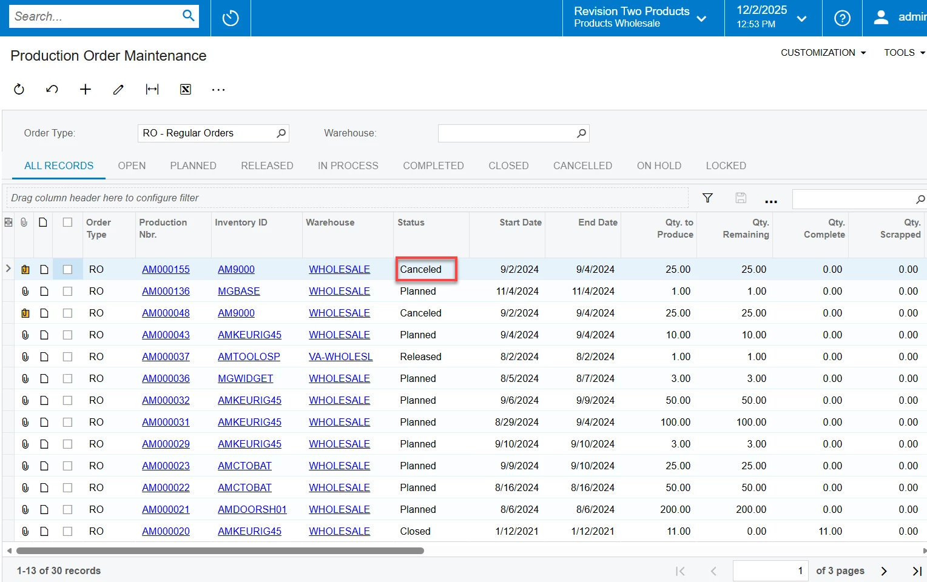Open attachments for order AM000155
The width and height of the screenshot is (927, 582).
tap(25, 269)
